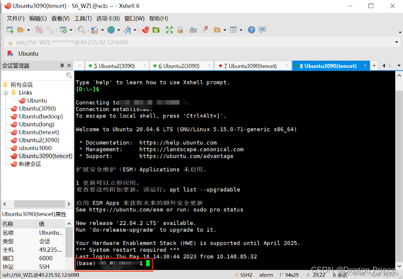Close the 会话管理器 panel
This screenshot has height=279, width=403.
tap(69, 66)
